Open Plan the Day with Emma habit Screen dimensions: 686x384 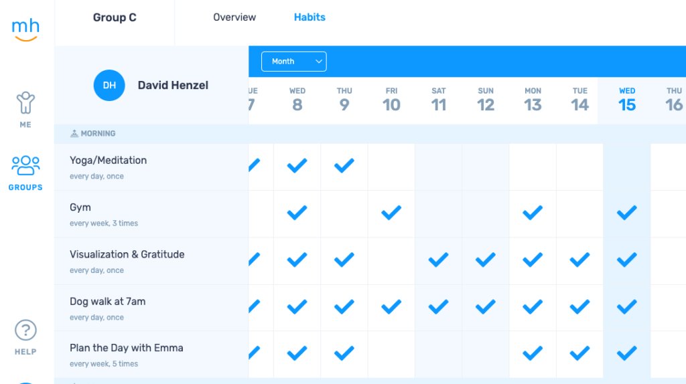[x=151, y=355]
